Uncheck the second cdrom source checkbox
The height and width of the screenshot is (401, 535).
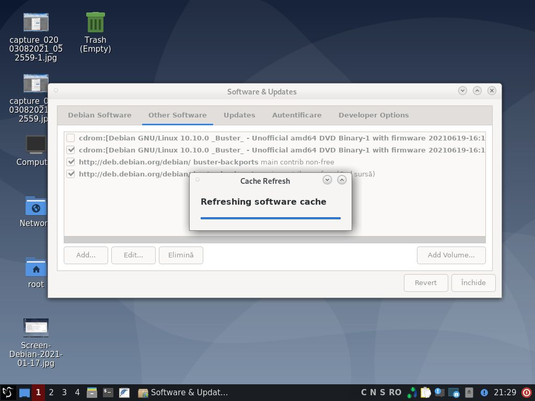[x=71, y=150]
